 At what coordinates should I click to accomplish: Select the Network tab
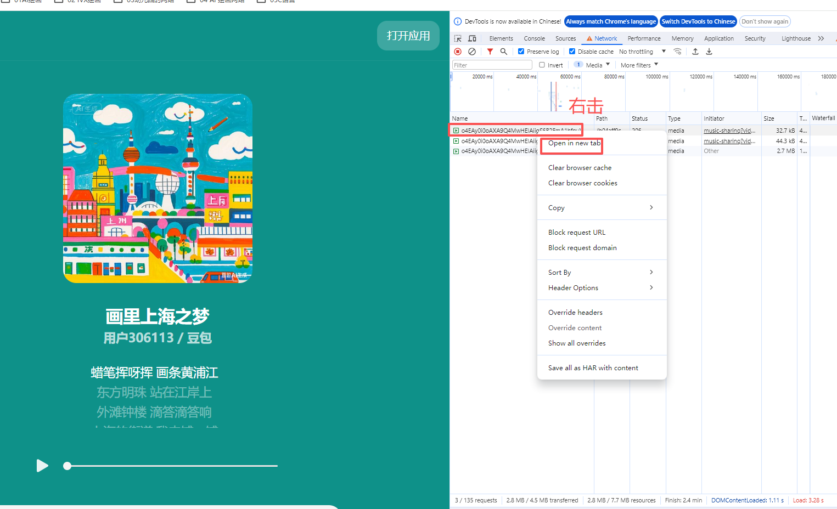[602, 38]
